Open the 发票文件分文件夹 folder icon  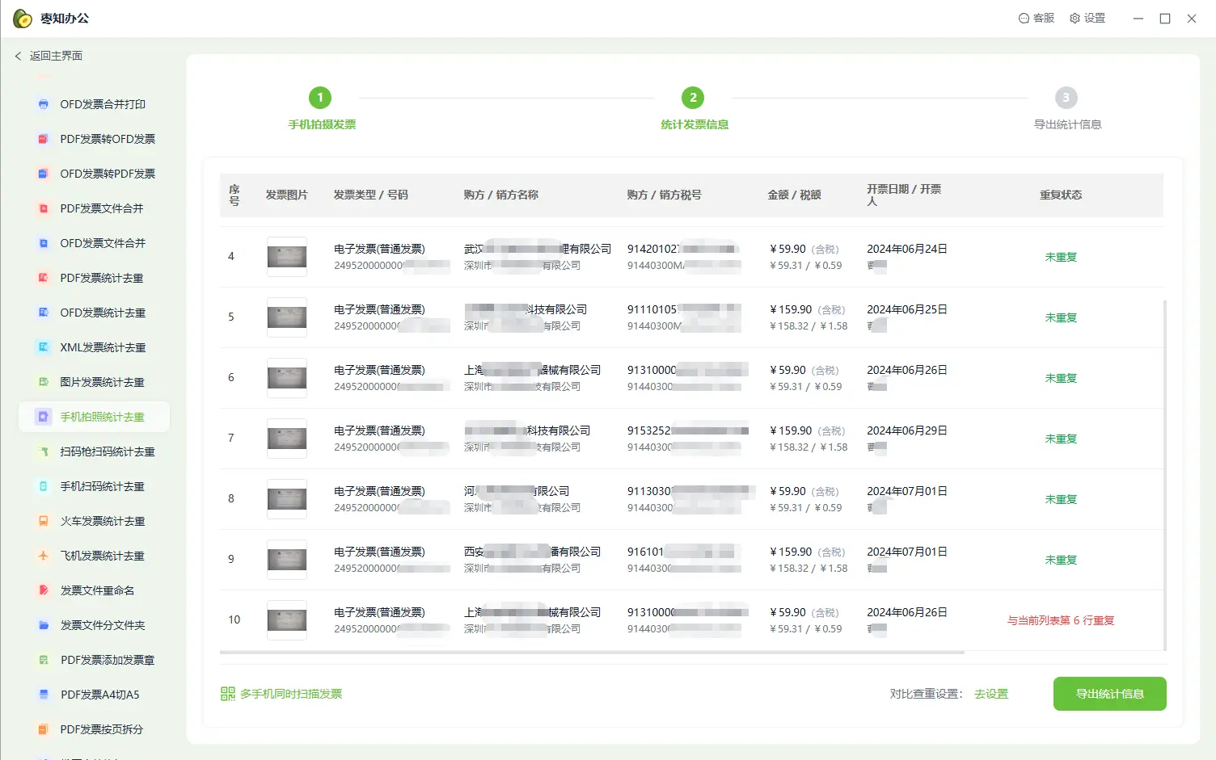44,625
